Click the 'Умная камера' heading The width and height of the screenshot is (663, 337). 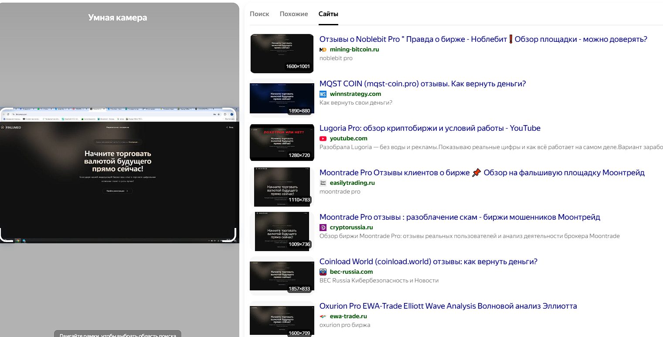[118, 17]
